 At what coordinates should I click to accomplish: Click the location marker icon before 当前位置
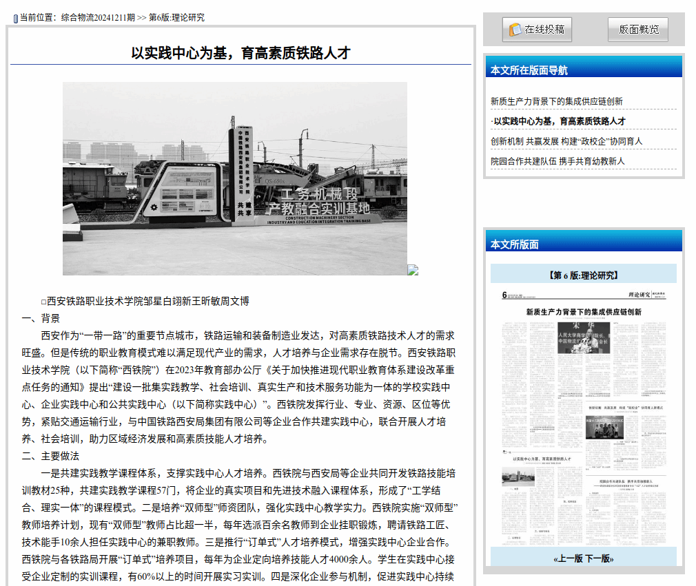16,19
